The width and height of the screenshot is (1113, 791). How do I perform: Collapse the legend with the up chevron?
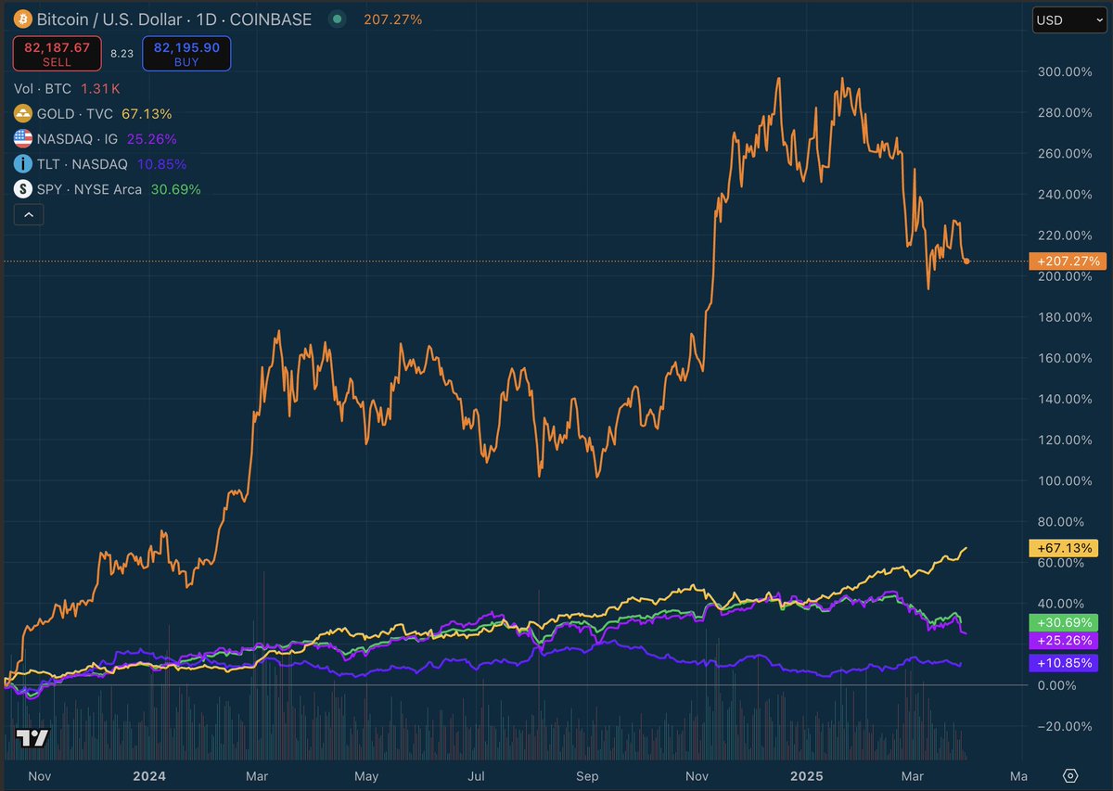(28, 214)
